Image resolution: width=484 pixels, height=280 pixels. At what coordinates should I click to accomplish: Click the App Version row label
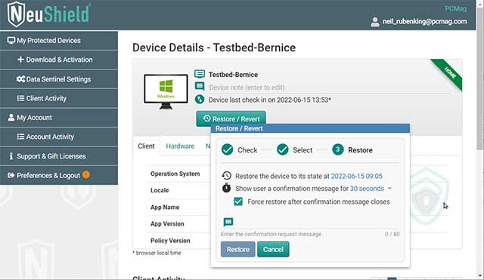167,224
